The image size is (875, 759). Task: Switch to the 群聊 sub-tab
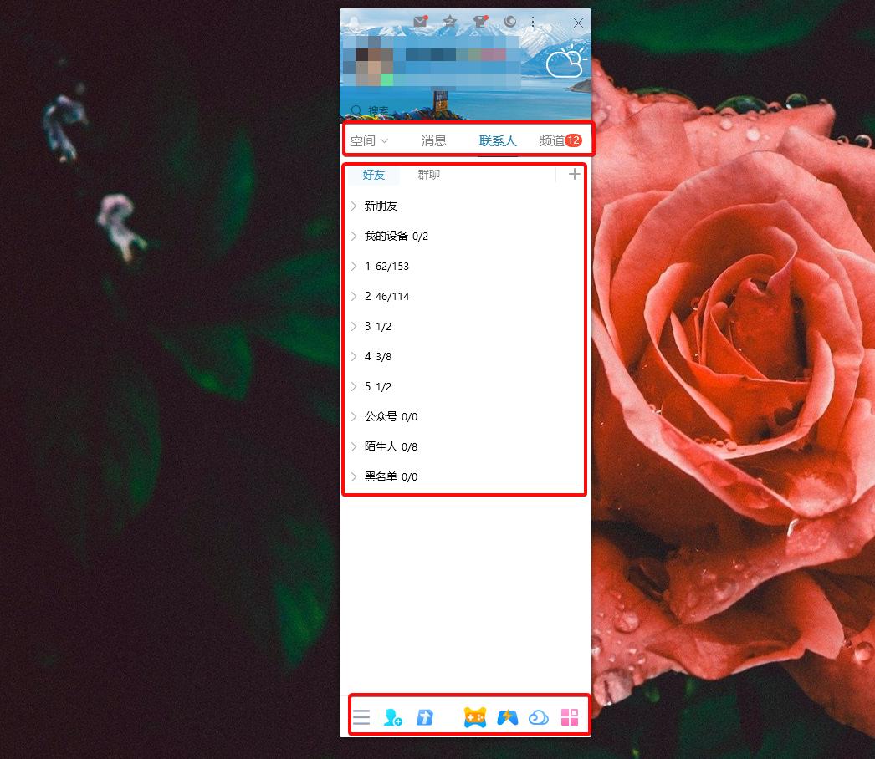click(x=429, y=175)
